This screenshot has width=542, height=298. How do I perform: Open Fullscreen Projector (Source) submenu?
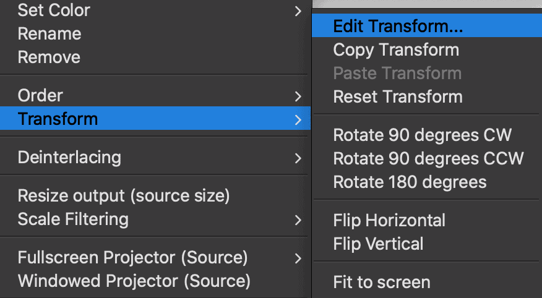tap(132, 258)
